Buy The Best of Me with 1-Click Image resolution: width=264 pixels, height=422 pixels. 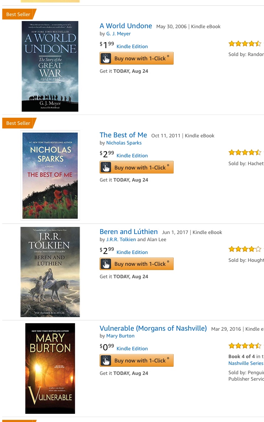[x=137, y=168]
